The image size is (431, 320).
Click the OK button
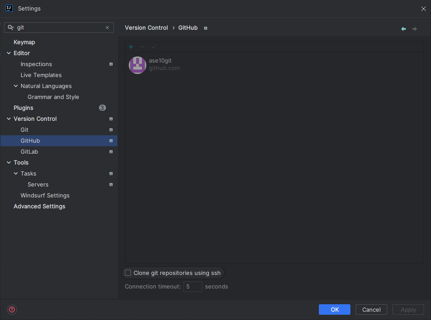(335, 309)
